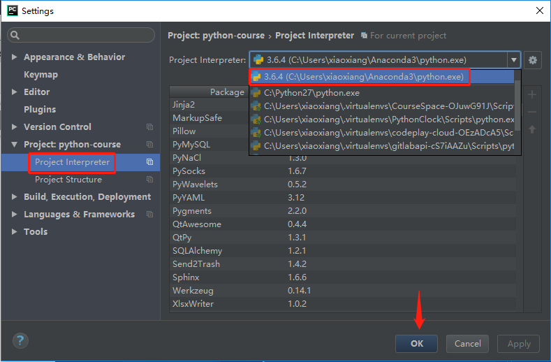The image size is (551, 362).
Task: Select codeplay-cloud virtualenv interpreter option
Action: pos(382,133)
